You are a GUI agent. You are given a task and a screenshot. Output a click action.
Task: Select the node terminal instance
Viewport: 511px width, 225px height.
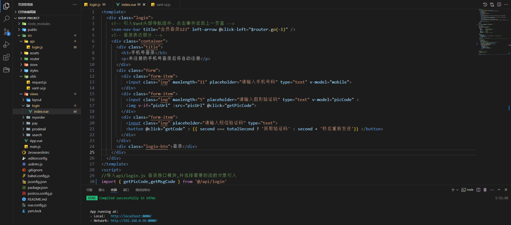tap(468, 190)
